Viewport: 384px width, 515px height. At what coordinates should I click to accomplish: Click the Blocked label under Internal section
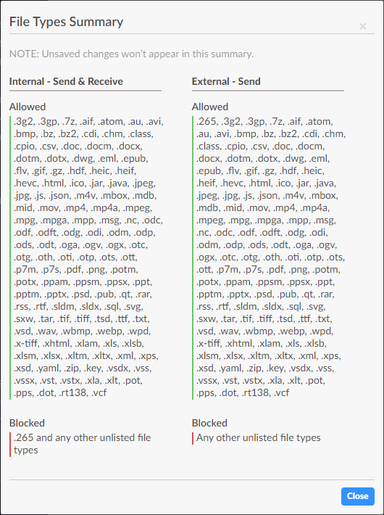pyautogui.click(x=27, y=423)
